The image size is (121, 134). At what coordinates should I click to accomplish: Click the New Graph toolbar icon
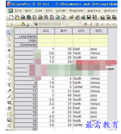35,17
